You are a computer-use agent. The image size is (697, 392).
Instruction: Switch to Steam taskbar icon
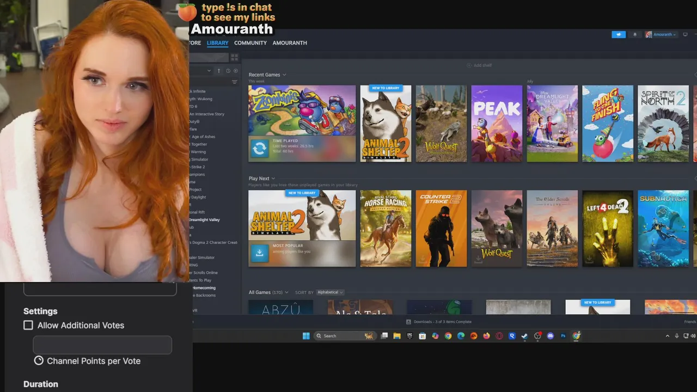524,336
